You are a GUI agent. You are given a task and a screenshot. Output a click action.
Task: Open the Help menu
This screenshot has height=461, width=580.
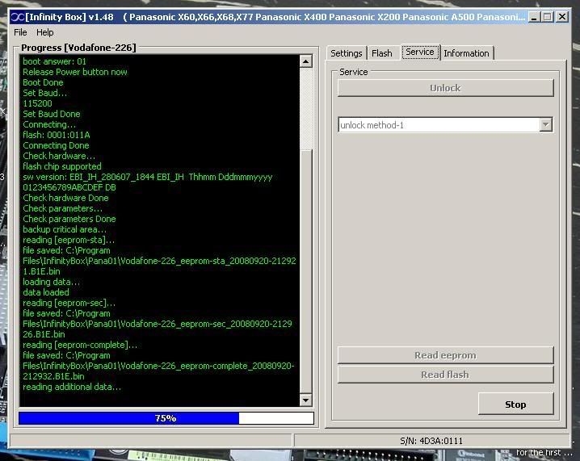pyautogui.click(x=45, y=32)
